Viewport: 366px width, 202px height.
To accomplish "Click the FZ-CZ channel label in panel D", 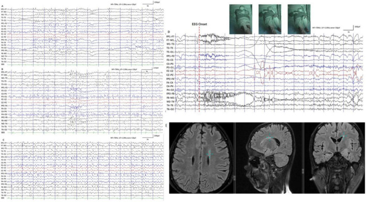I will click(x=170, y=71).
